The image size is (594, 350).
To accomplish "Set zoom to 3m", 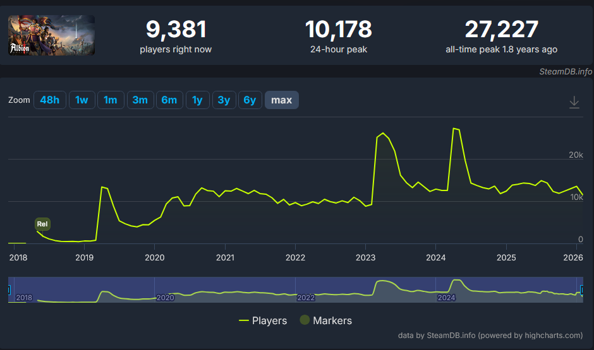I will (x=140, y=100).
